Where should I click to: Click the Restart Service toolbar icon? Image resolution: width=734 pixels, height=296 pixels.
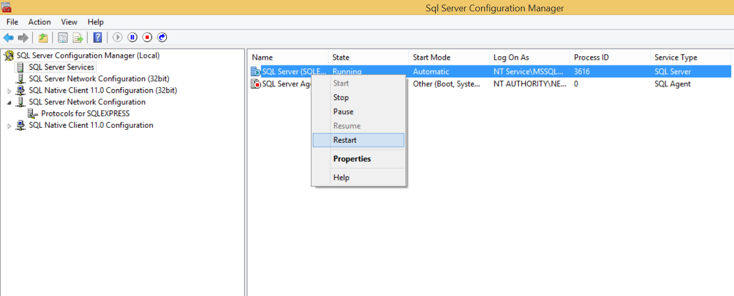(x=162, y=37)
